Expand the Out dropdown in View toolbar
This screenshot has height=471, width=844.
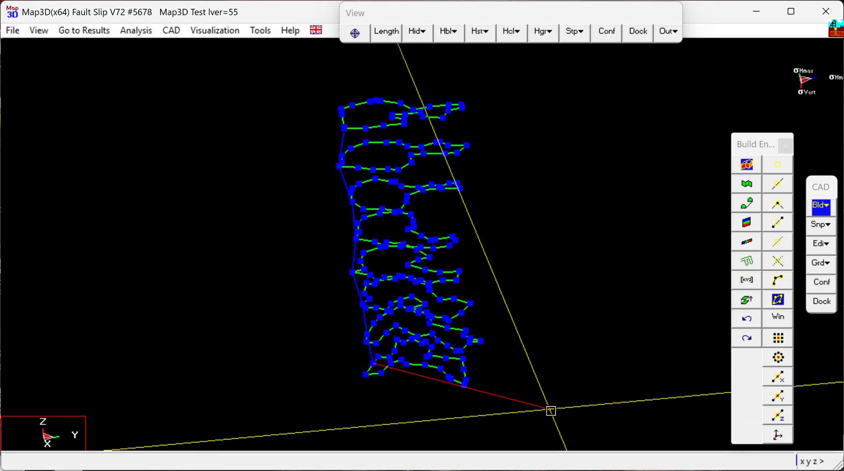point(668,31)
